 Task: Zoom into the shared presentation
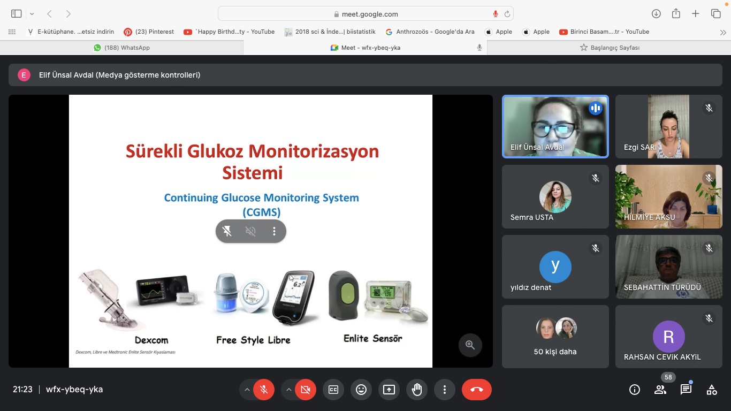tap(470, 345)
